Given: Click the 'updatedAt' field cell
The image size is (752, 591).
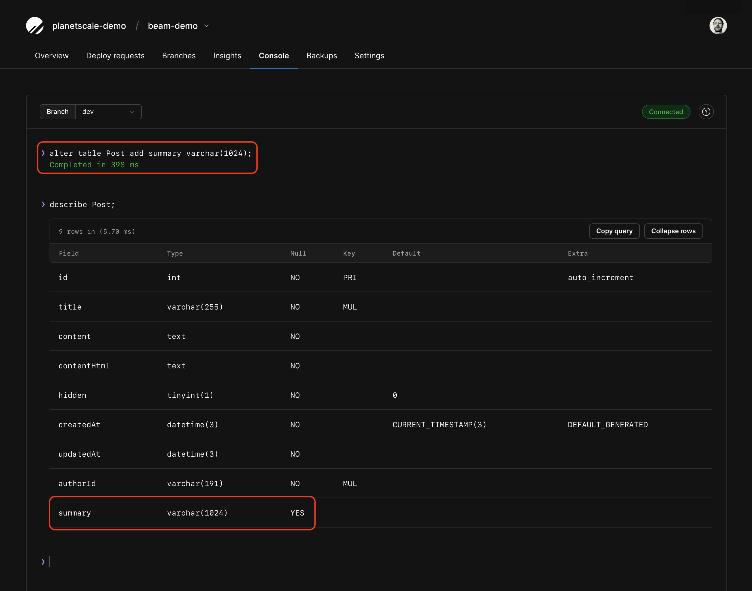Looking at the screenshot, I should tap(79, 454).
